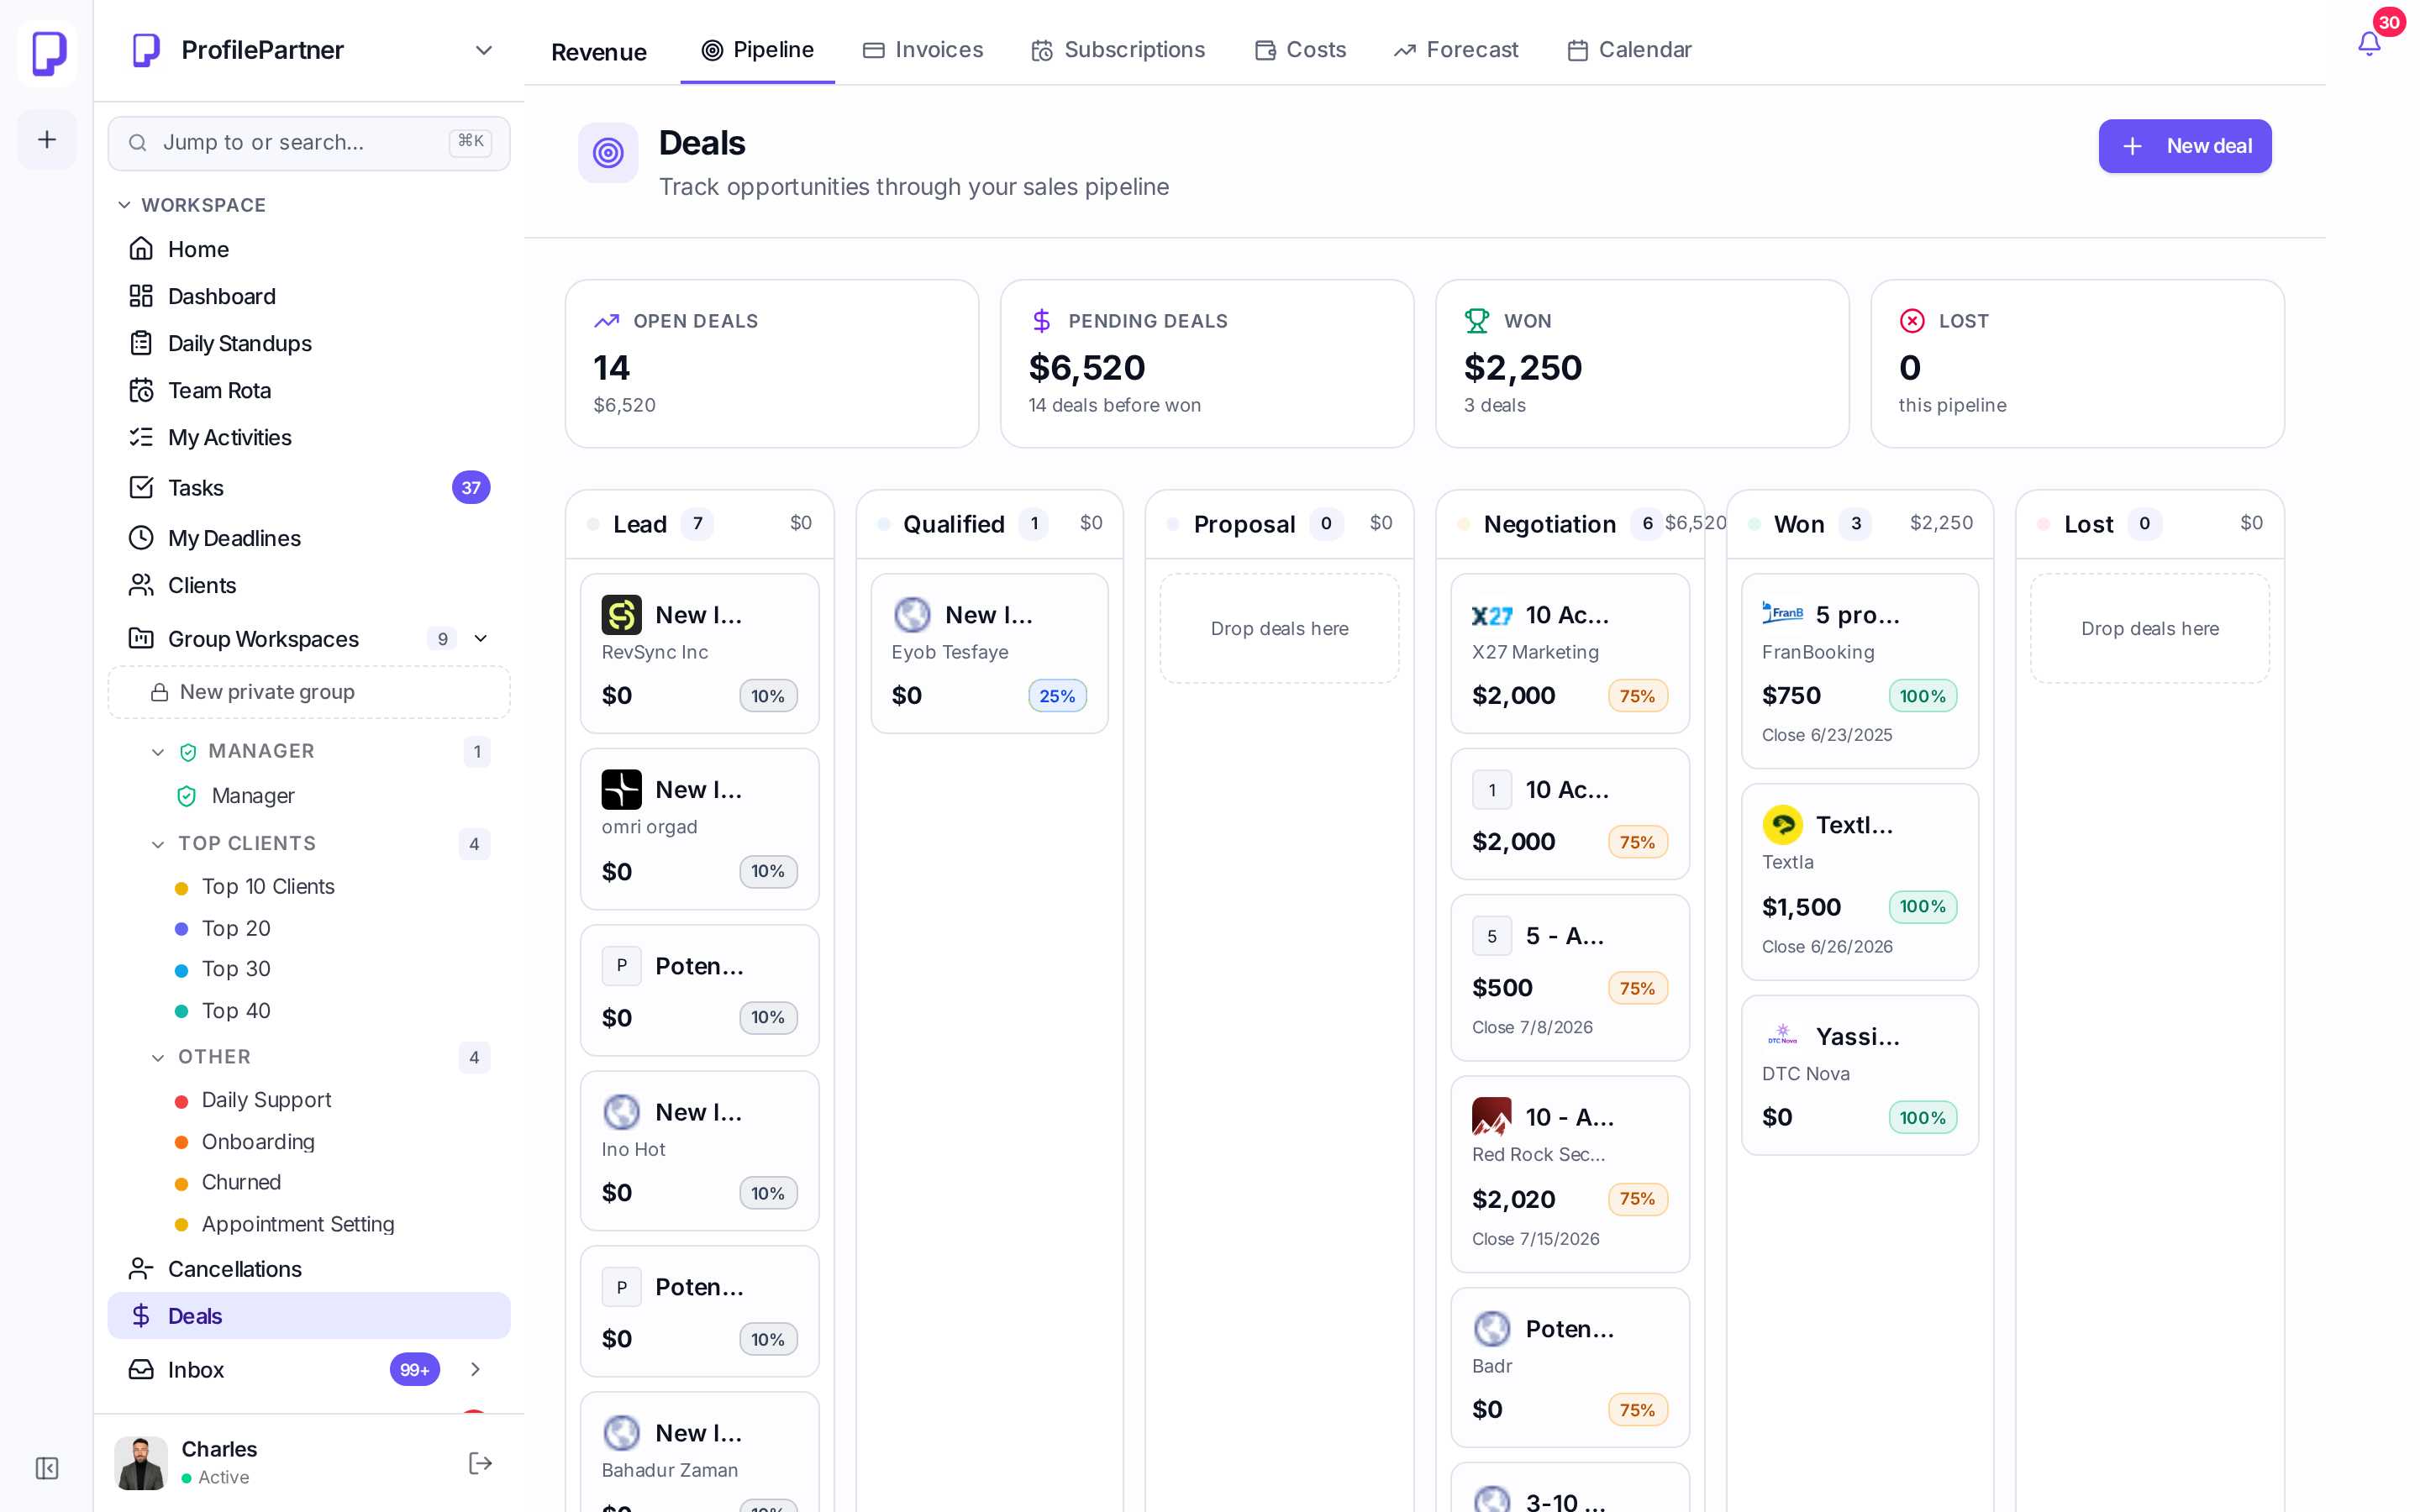Collapse the WORKSPACE section chevron
The image size is (2420, 1512).
pyautogui.click(x=124, y=205)
